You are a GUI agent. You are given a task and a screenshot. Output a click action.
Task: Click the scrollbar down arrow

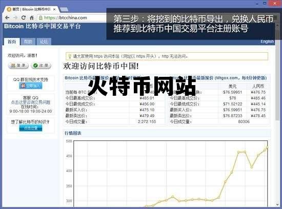coord(277,204)
